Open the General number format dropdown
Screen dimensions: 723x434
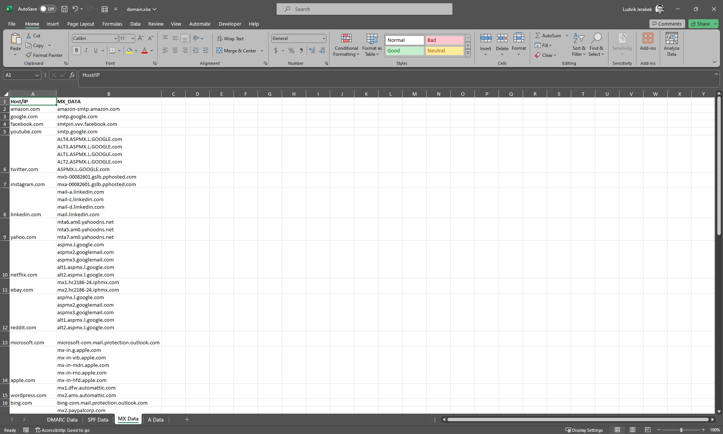pyautogui.click(x=324, y=38)
